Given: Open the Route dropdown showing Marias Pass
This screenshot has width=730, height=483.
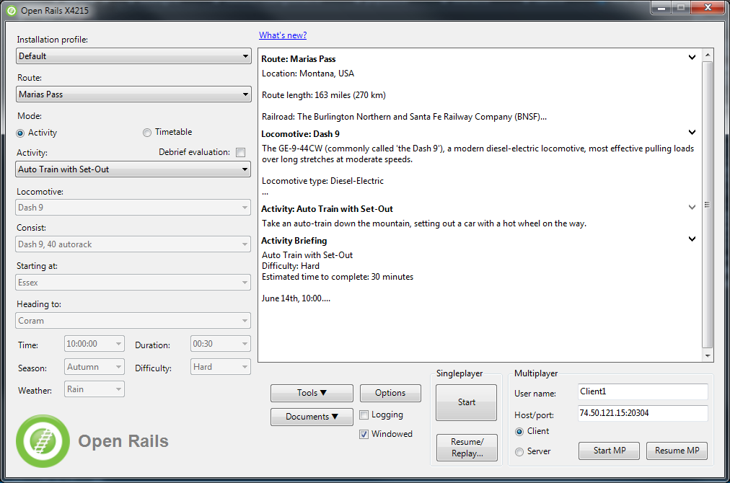Looking at the screenshot, I should [x=133, y=94].
